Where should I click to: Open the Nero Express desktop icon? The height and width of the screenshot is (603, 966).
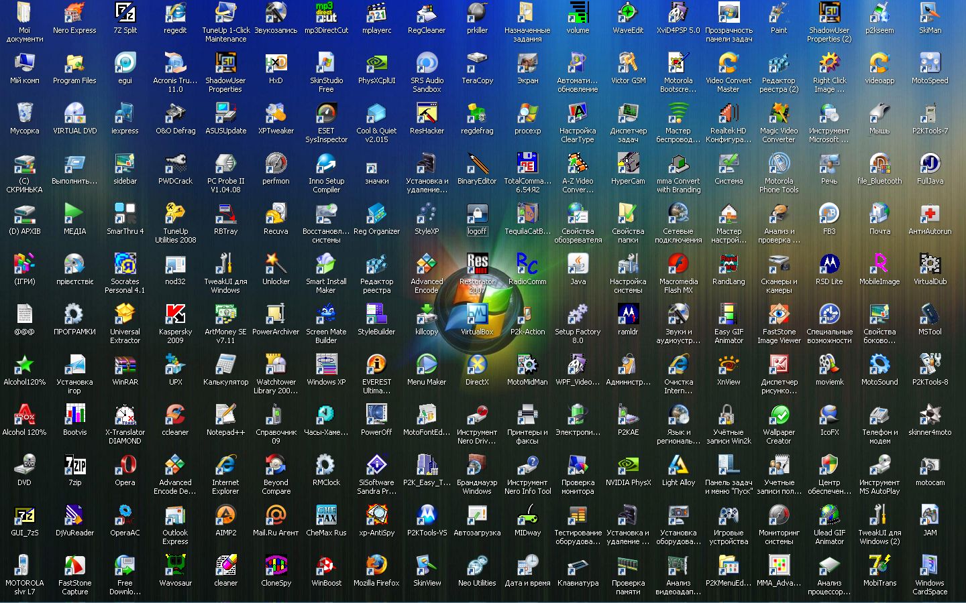pos(74,12)
